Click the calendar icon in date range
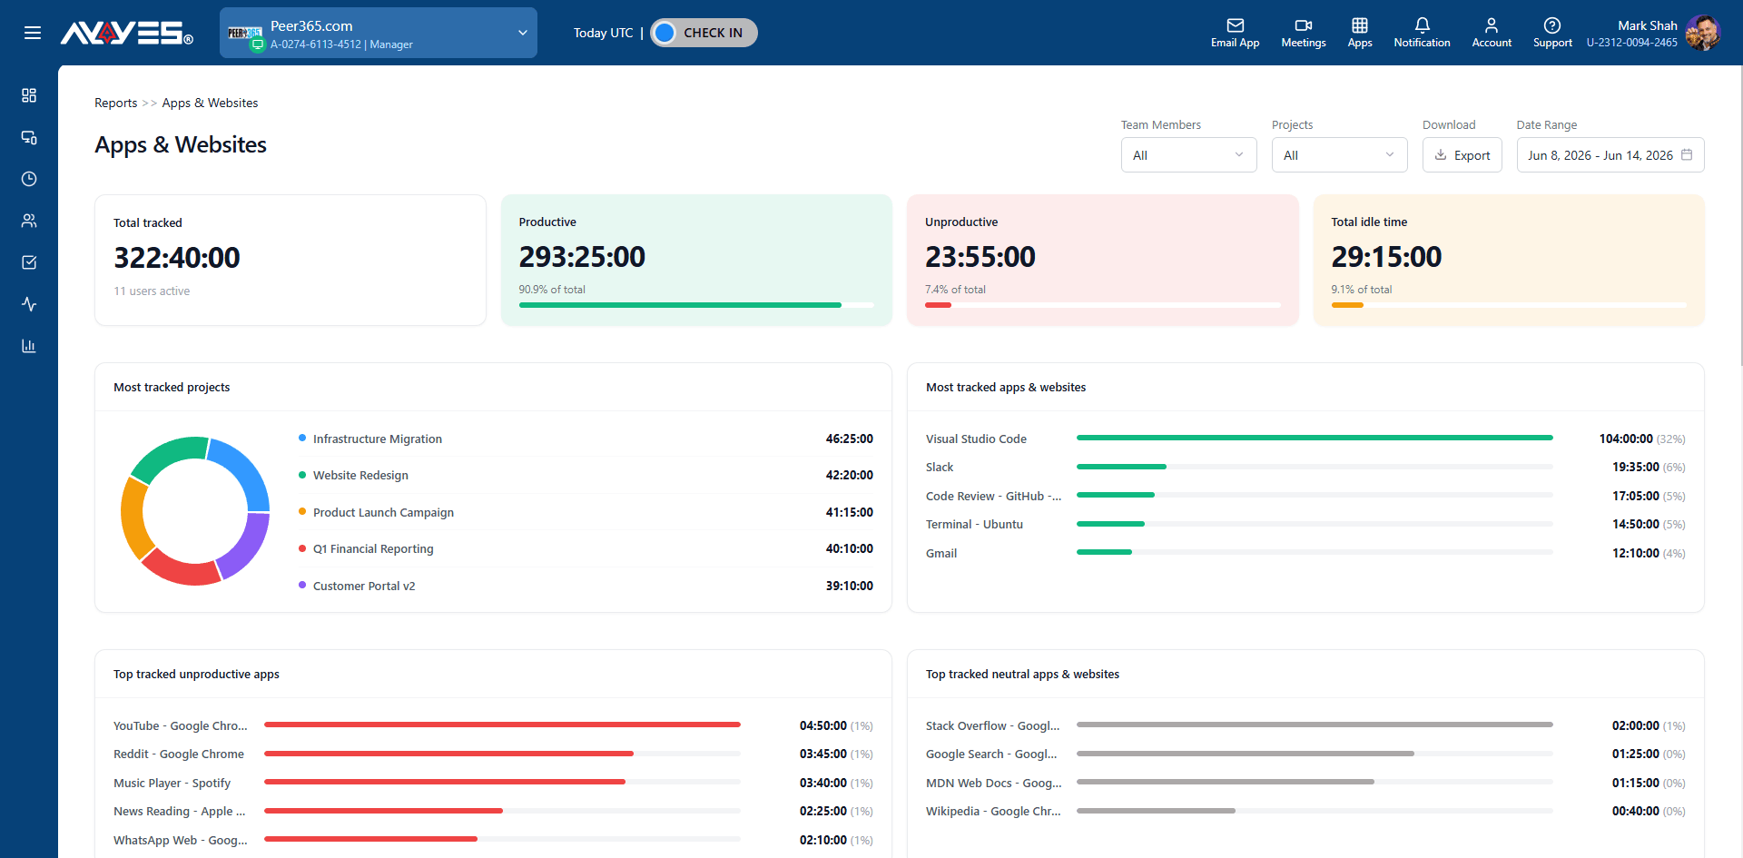The height and width of the screenshot is (858, 1743). [x=1687, y=155]
